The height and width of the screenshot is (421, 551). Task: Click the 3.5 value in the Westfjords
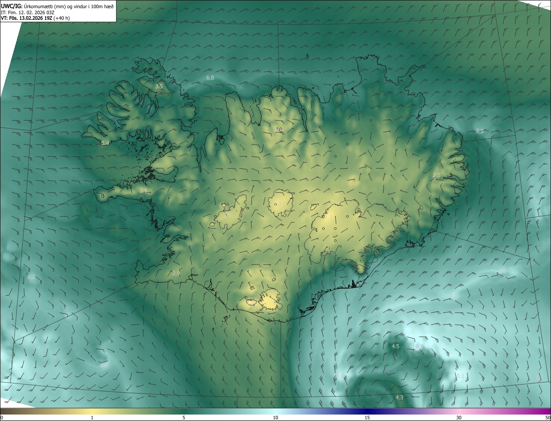(x=159, y=87)
